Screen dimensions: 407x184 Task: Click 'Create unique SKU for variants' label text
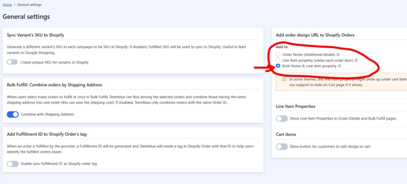pyautogui.click(x=54, y=62)
